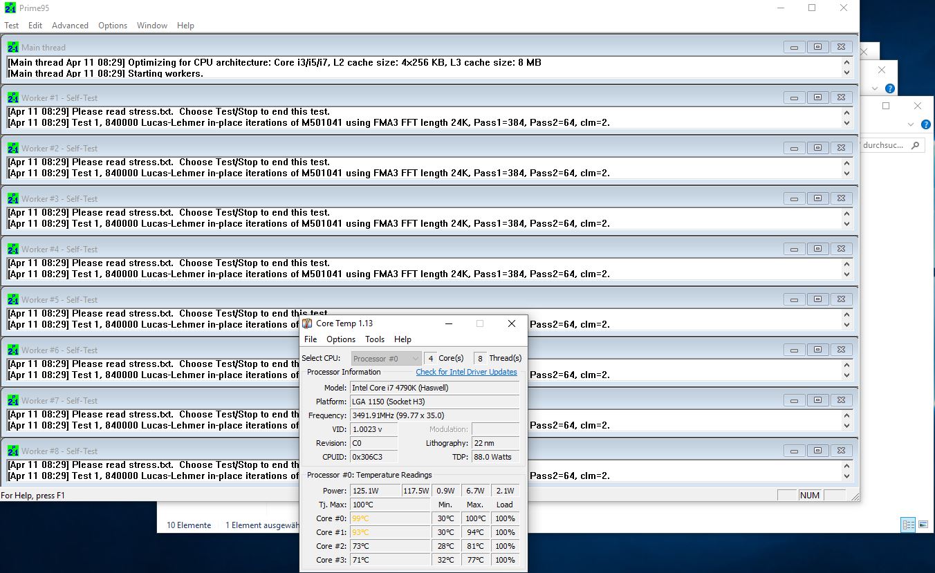Click the Core #1 temperature '93°C'
The width and height of the screenshot is (935, 573).
coord(390,532)
